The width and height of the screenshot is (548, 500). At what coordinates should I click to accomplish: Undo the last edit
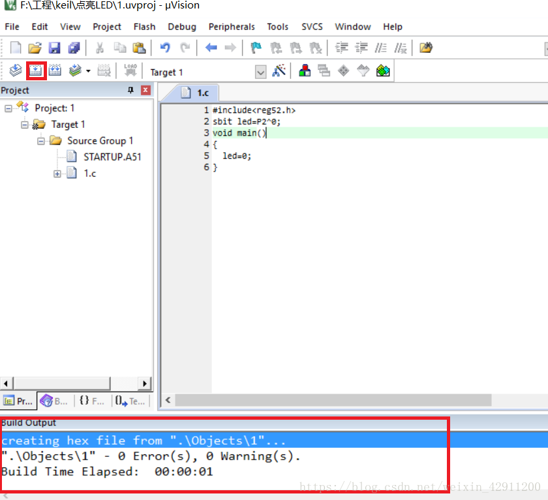coord(165,47)
